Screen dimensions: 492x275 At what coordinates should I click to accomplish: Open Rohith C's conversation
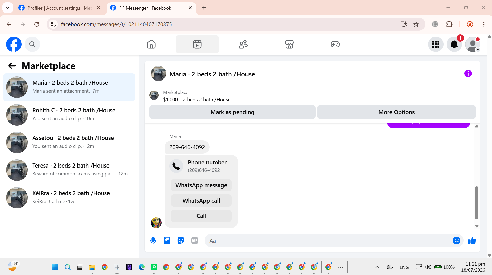69,115
